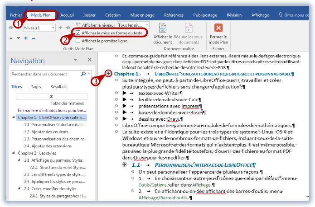Click the plus symbol beside Chapitre 1 heading
This screenshot has height=207, width=315.
(108, 73)
